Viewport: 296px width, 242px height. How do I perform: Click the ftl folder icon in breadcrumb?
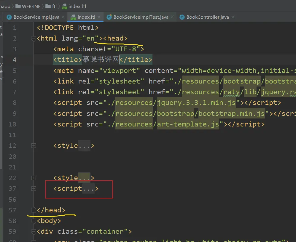[x=48, y=6]
